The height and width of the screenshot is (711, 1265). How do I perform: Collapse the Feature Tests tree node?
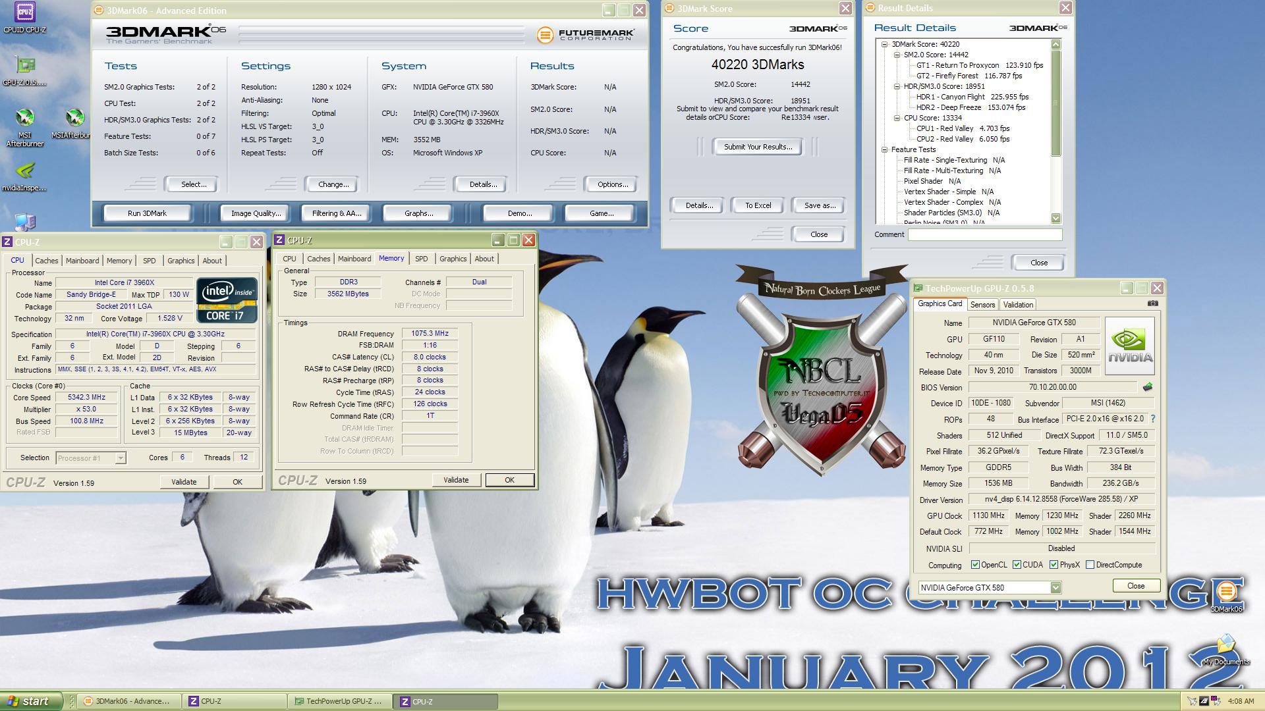tap(884, 149)
